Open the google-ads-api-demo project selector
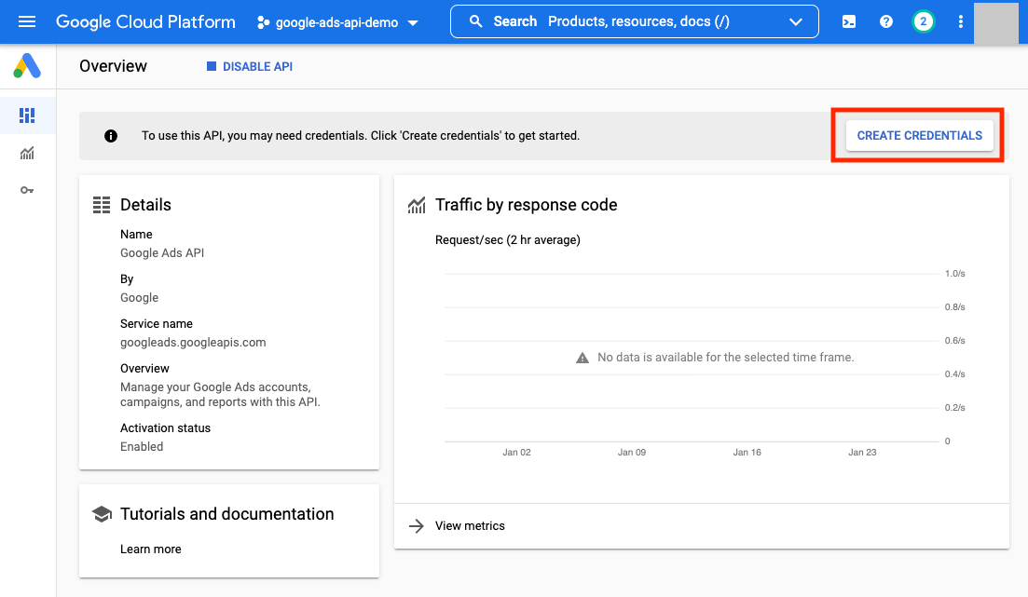This screenshot has height=597, width=1028. pos(337,22)
